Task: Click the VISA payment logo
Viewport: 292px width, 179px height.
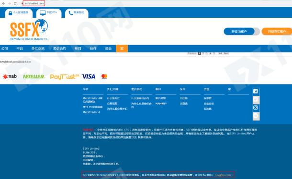Action: 89,76
